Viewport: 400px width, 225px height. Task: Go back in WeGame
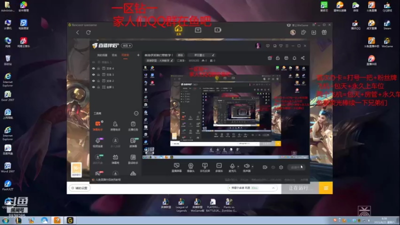[x=77, y=32]
